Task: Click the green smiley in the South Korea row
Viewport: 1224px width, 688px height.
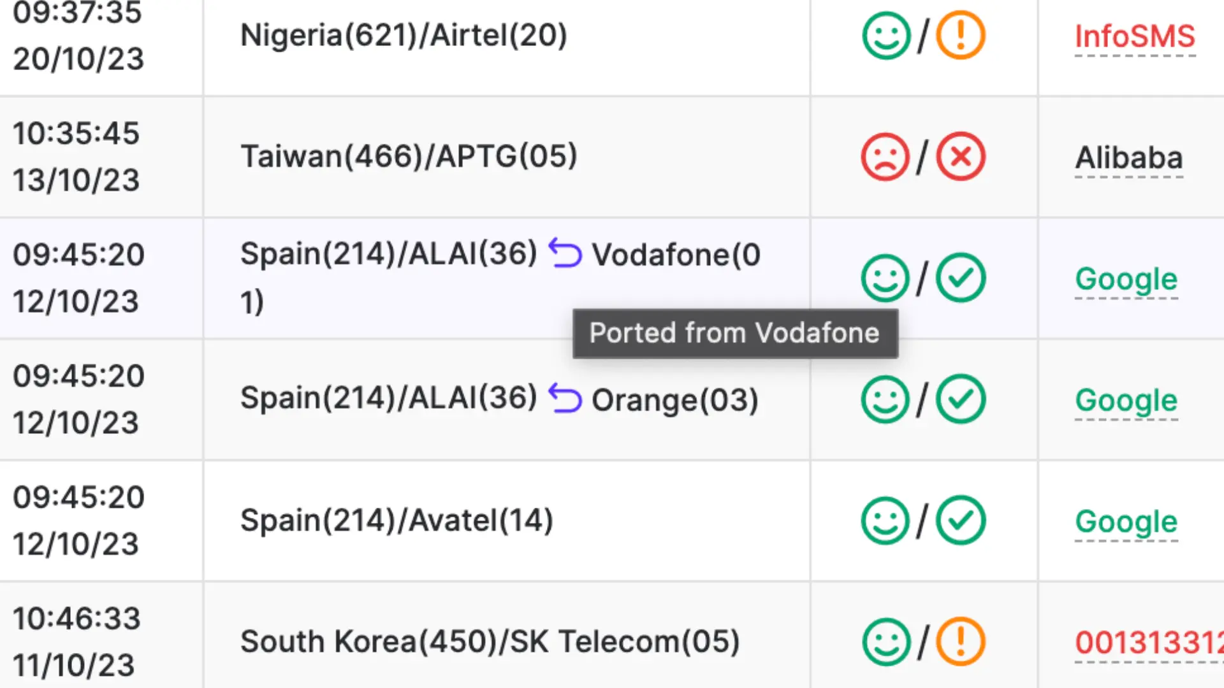Action: click(x=886, y=641)
